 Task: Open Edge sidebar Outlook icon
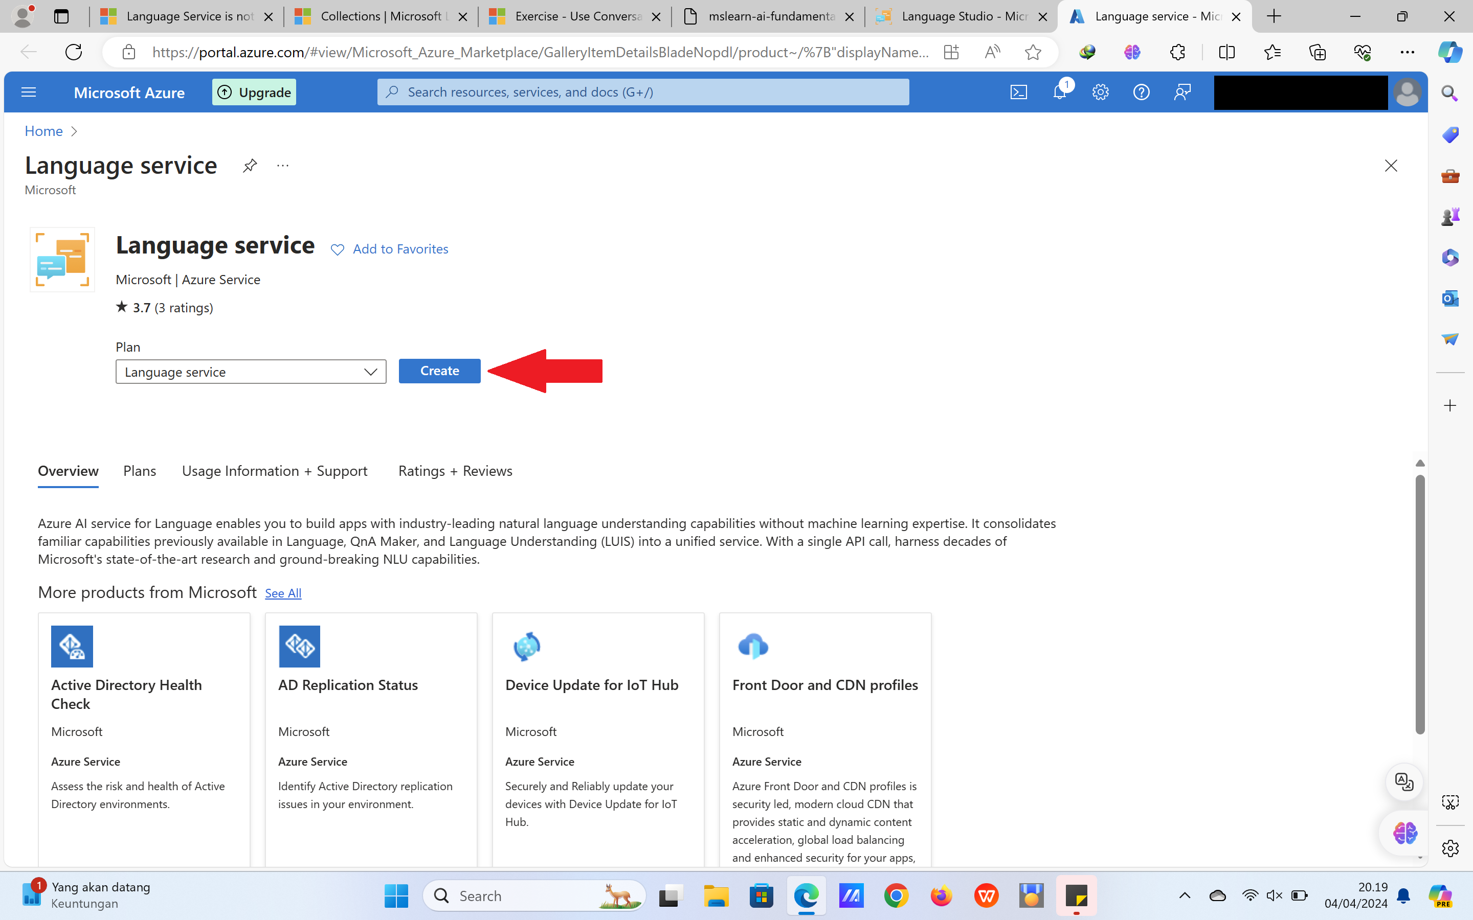click(1450, 298)
